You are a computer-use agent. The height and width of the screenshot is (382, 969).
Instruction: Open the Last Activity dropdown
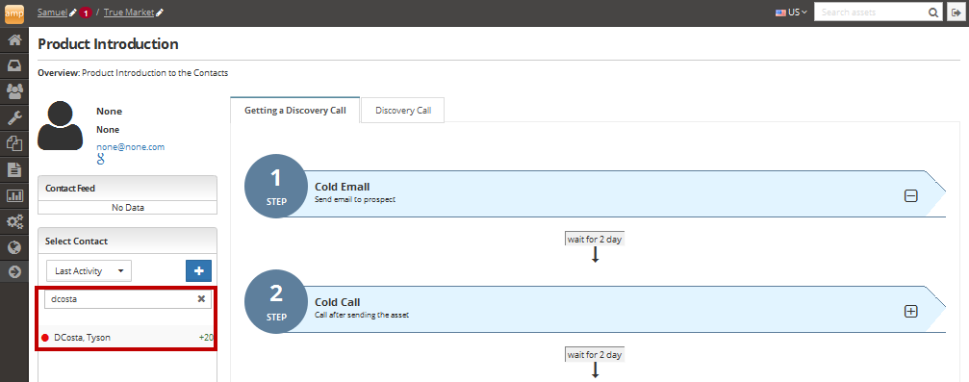coord(89,270)
